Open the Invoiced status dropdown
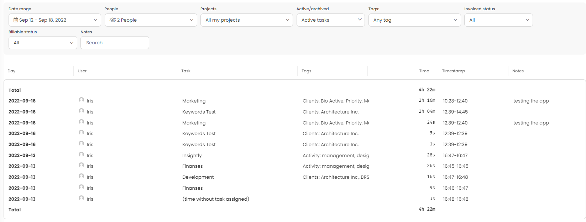Image resolution: width=586 pixels, height=222 pixels. coord(498,20)
